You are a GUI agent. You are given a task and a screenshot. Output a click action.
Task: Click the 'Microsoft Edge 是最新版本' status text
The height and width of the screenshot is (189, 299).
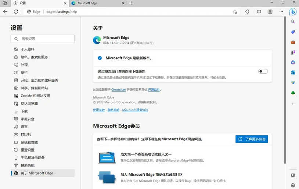point(129,58)
